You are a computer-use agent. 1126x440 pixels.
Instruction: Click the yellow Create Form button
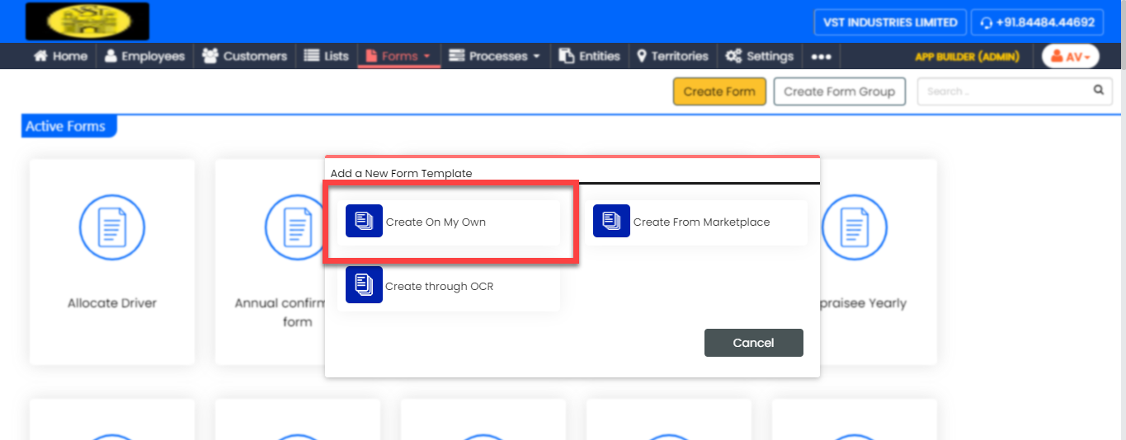pyautogui.click(x=719, y=91)
